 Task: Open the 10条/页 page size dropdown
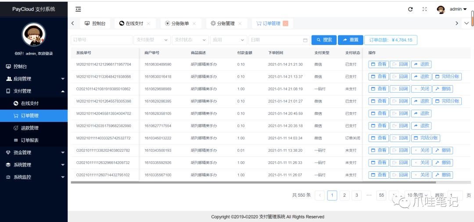pos(417,195)
